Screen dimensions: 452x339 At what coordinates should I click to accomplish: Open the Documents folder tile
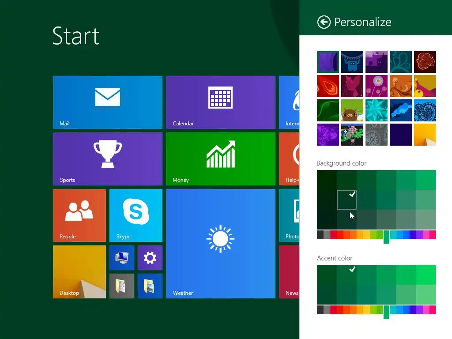(x=122, y=286)
